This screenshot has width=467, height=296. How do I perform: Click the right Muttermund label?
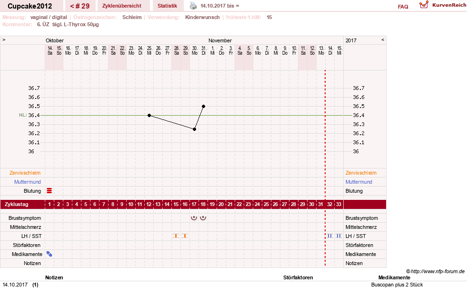(359, 182)
